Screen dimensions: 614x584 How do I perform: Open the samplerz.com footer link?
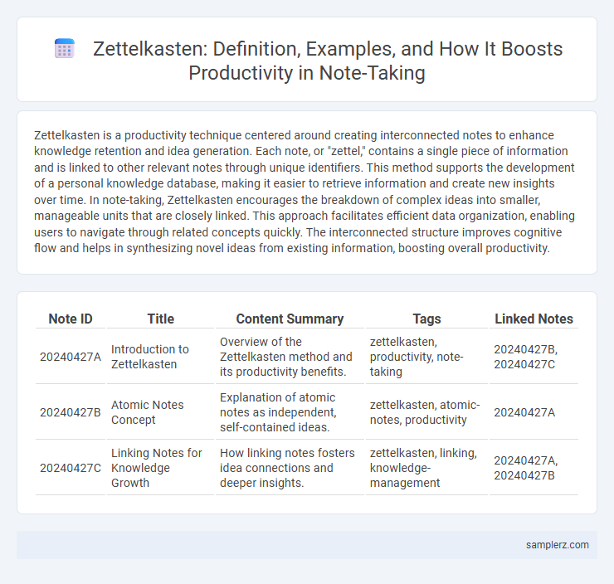(558, 545)
